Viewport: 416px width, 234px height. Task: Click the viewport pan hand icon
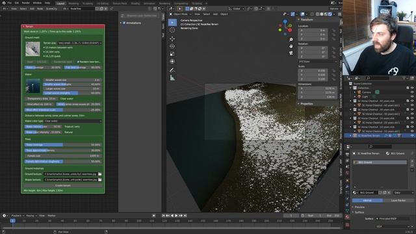pyautogui.click(x=291, y=46)
